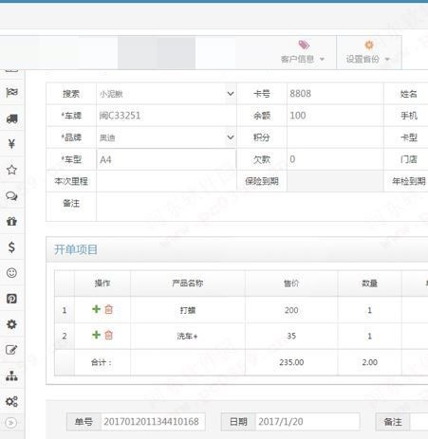The width and height of the screenshot is (428, 439).
Task: Open the gift box sidebar icon
Action: coord(11,221)
